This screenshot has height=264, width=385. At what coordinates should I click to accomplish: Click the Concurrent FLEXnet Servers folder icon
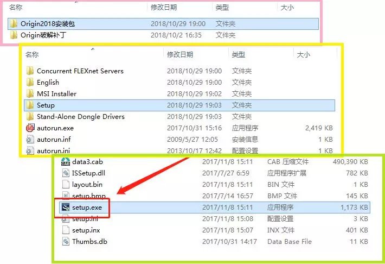pyautogui.click(x=30, y=71)
